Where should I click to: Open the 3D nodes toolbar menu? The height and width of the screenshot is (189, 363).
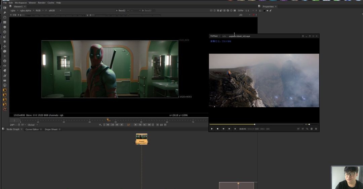tap(5, 51)
